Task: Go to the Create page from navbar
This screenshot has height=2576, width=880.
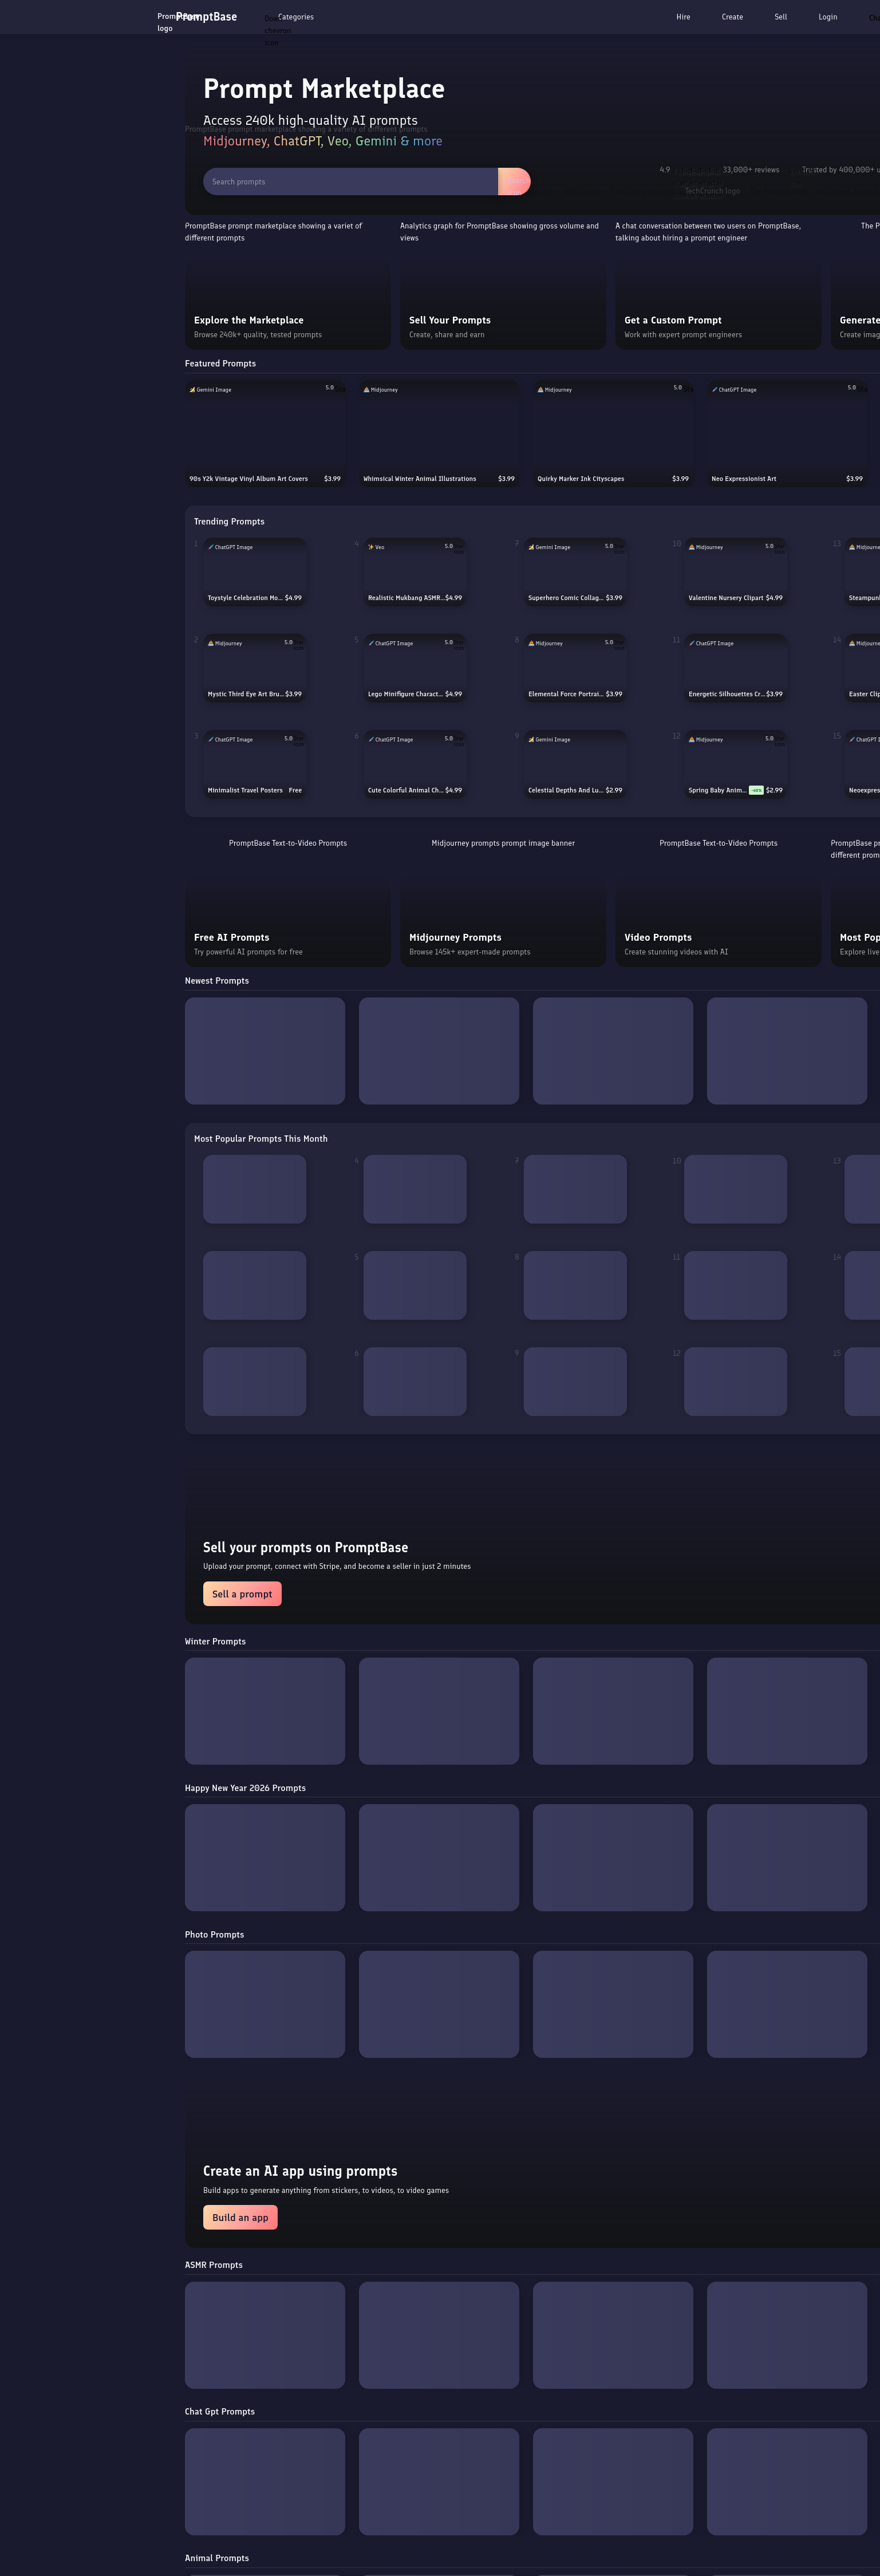Action: click(732, 17)
